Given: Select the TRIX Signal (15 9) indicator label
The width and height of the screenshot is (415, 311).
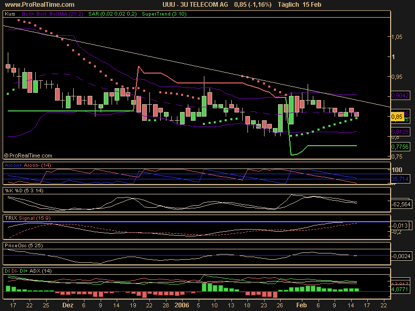Looking at the screenshot, I should pyautogui.click(x=27, y=218).
